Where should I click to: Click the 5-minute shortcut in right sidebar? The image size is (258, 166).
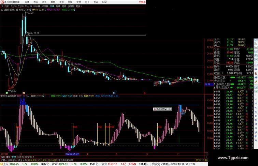click(256, 100)
